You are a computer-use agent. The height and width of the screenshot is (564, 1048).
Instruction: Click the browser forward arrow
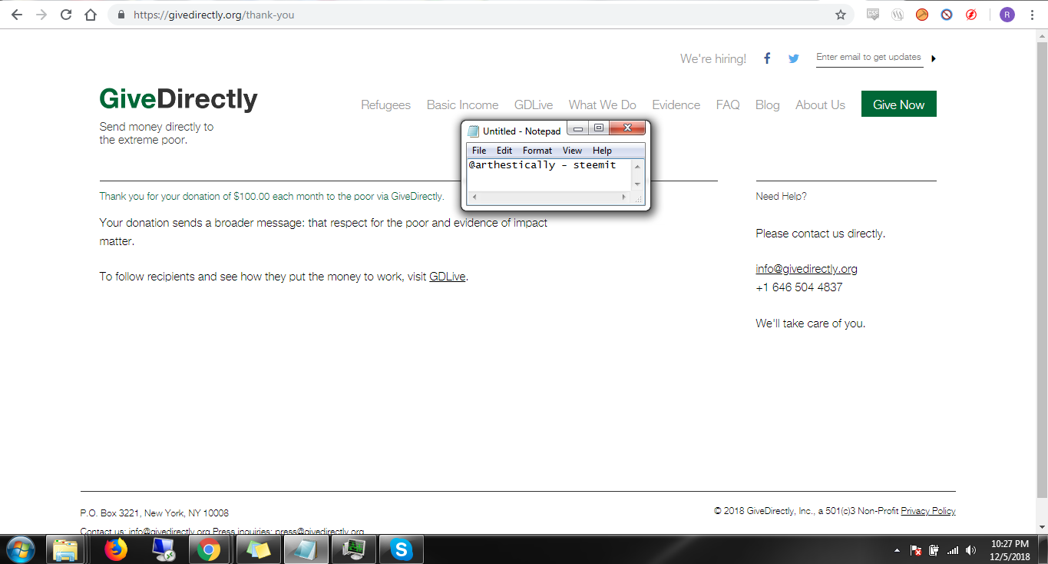[41, 15]
